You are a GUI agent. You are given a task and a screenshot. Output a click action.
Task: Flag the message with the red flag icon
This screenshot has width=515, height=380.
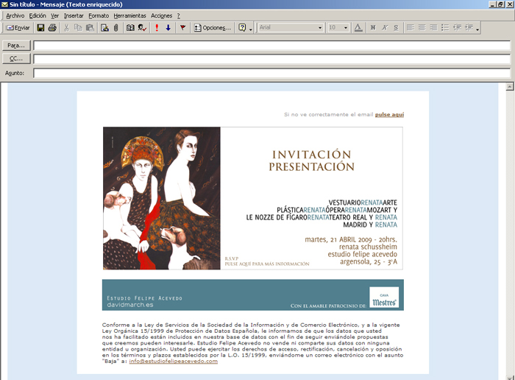point(182,28)
